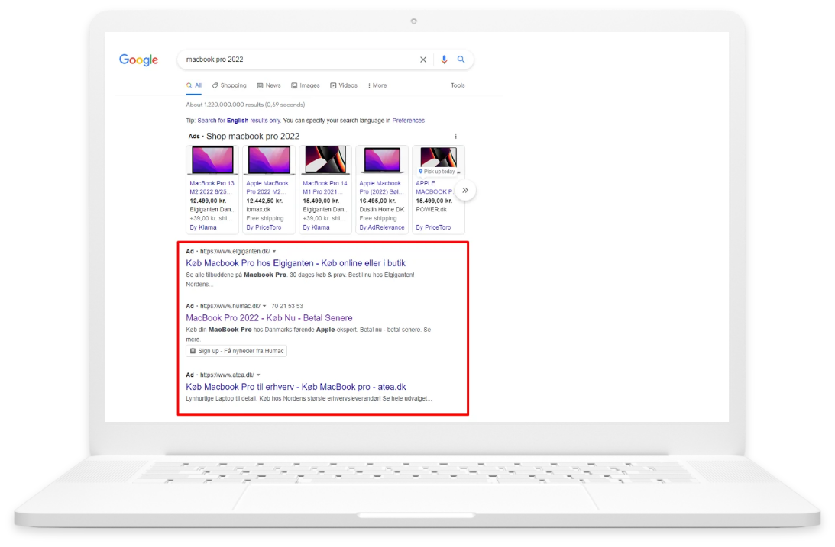
Task: Click Sign up - Få nyheder fra Humac
Action: [x=237, y=351]
